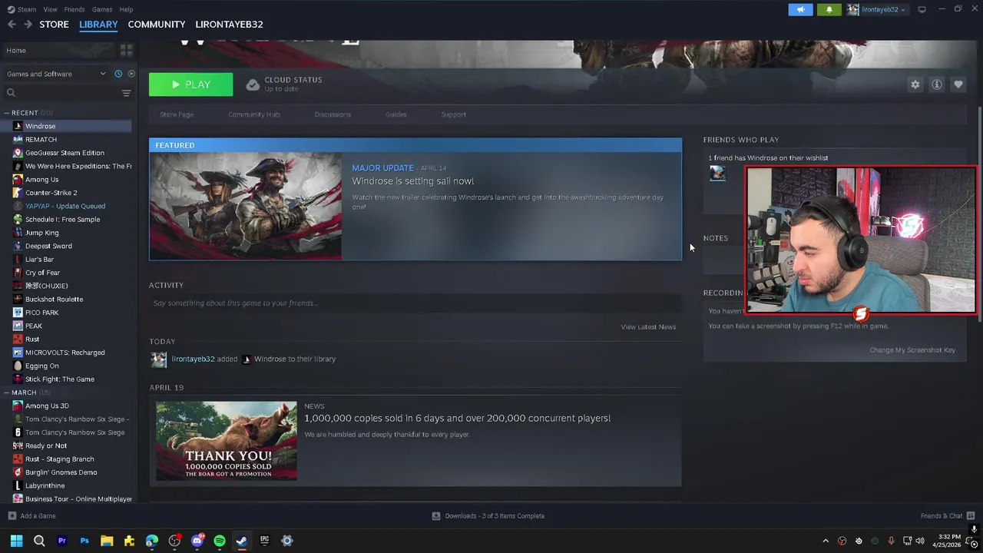Open the library grid view icon
This screenshot has width=983, height=553.
pos(127,50)
